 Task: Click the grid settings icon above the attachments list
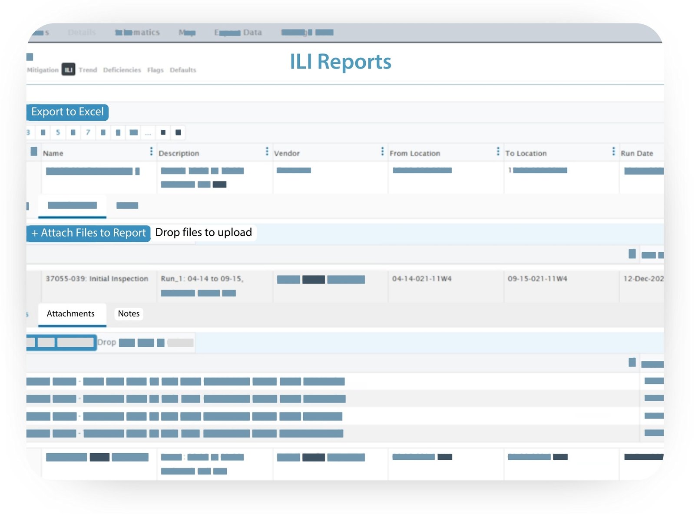(633, 363)
